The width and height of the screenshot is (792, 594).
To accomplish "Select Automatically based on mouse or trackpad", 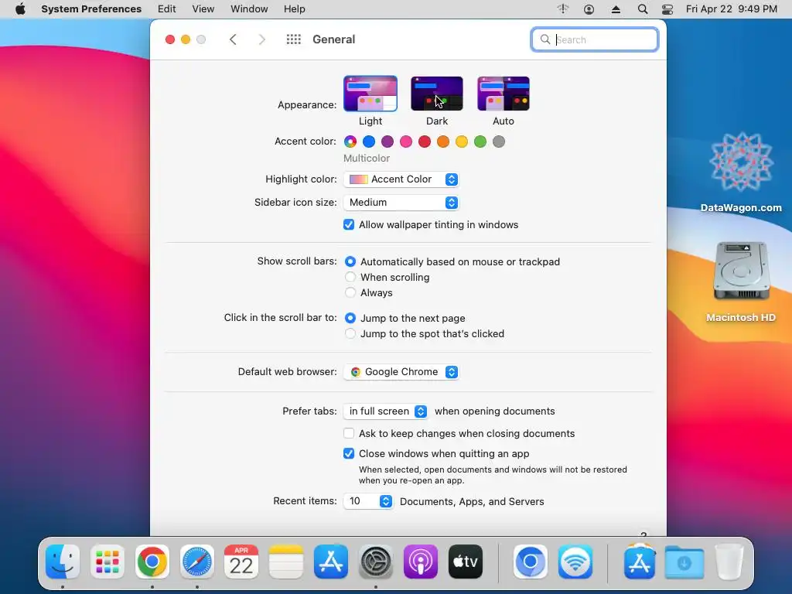I will [350, 261].
